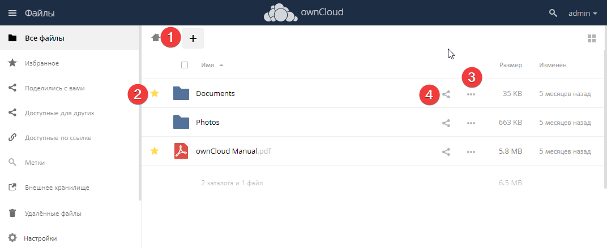Go to the home folder icon
Viewport: 607px width, 248px height.
[x=155, y=38]
